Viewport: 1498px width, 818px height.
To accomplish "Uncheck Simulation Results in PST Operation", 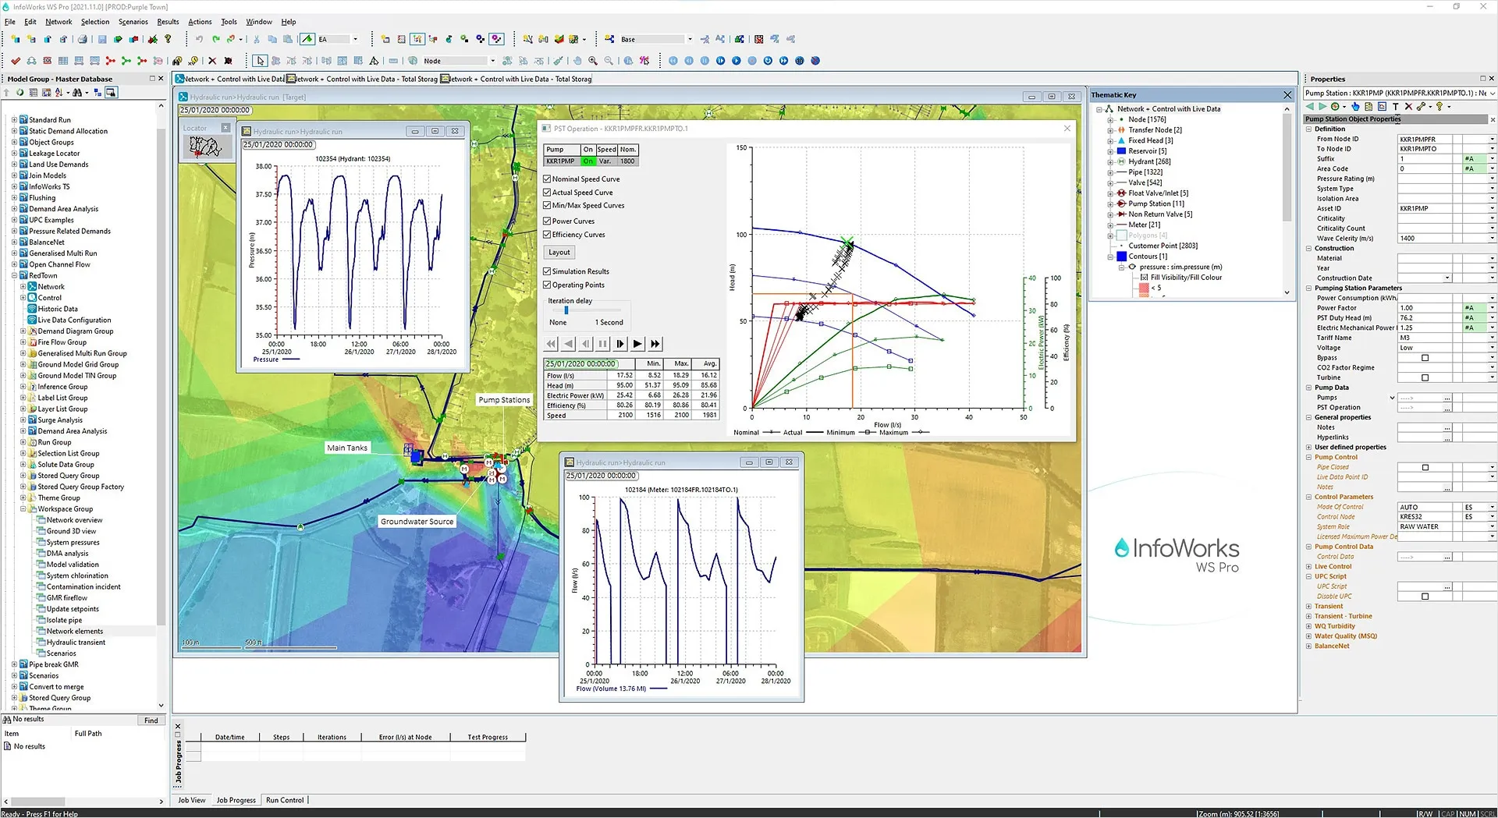I will pos(547,271).
